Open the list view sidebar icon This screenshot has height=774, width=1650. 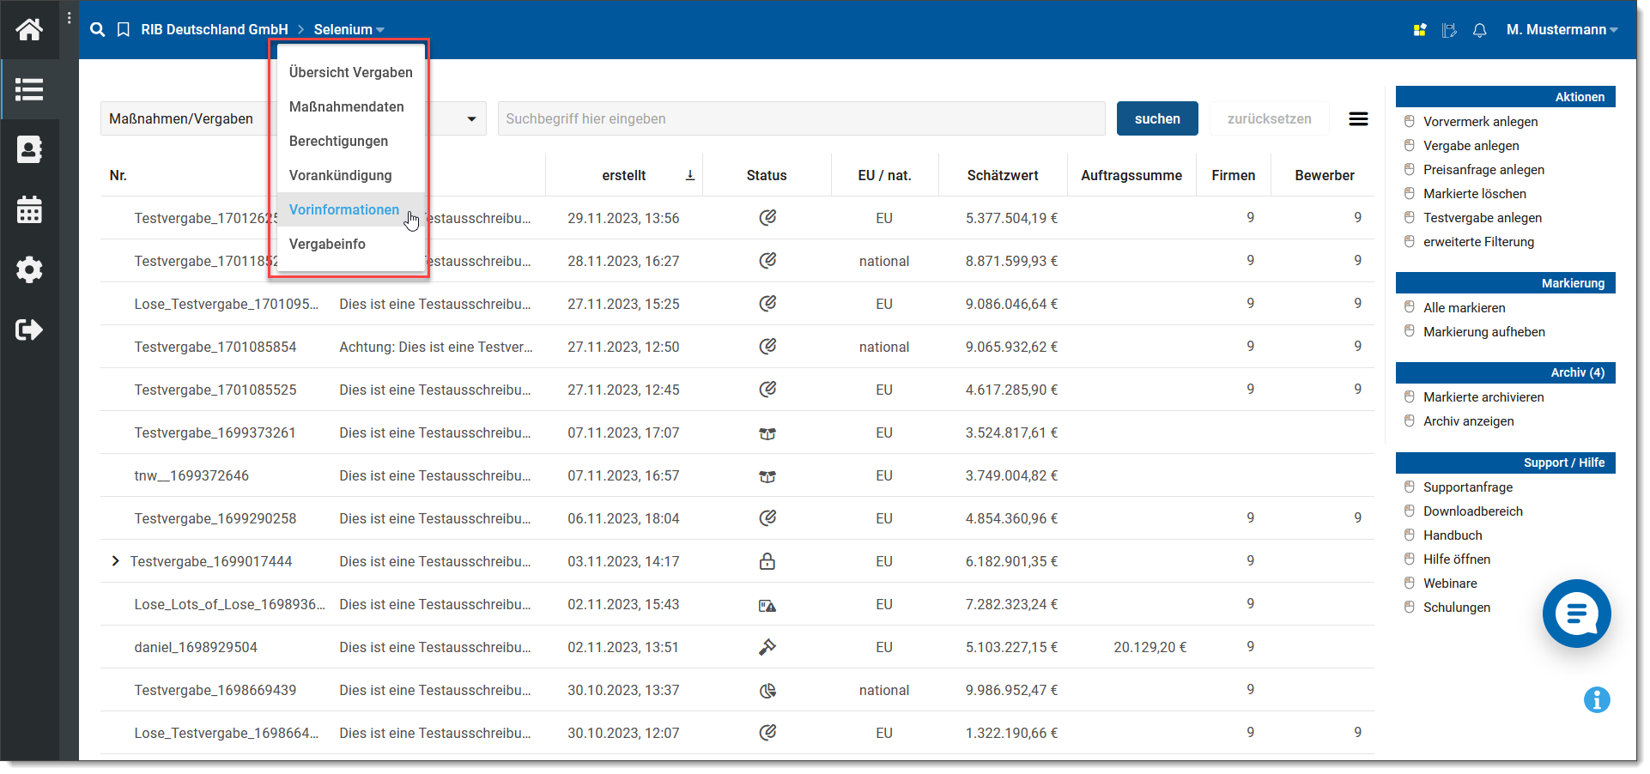tap(29, 89)
